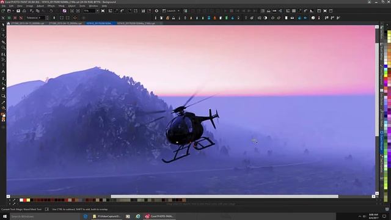The image size is (391, 220).
Task: Click the purple icon in standard toolbar
Action: (x=65, y=11)
